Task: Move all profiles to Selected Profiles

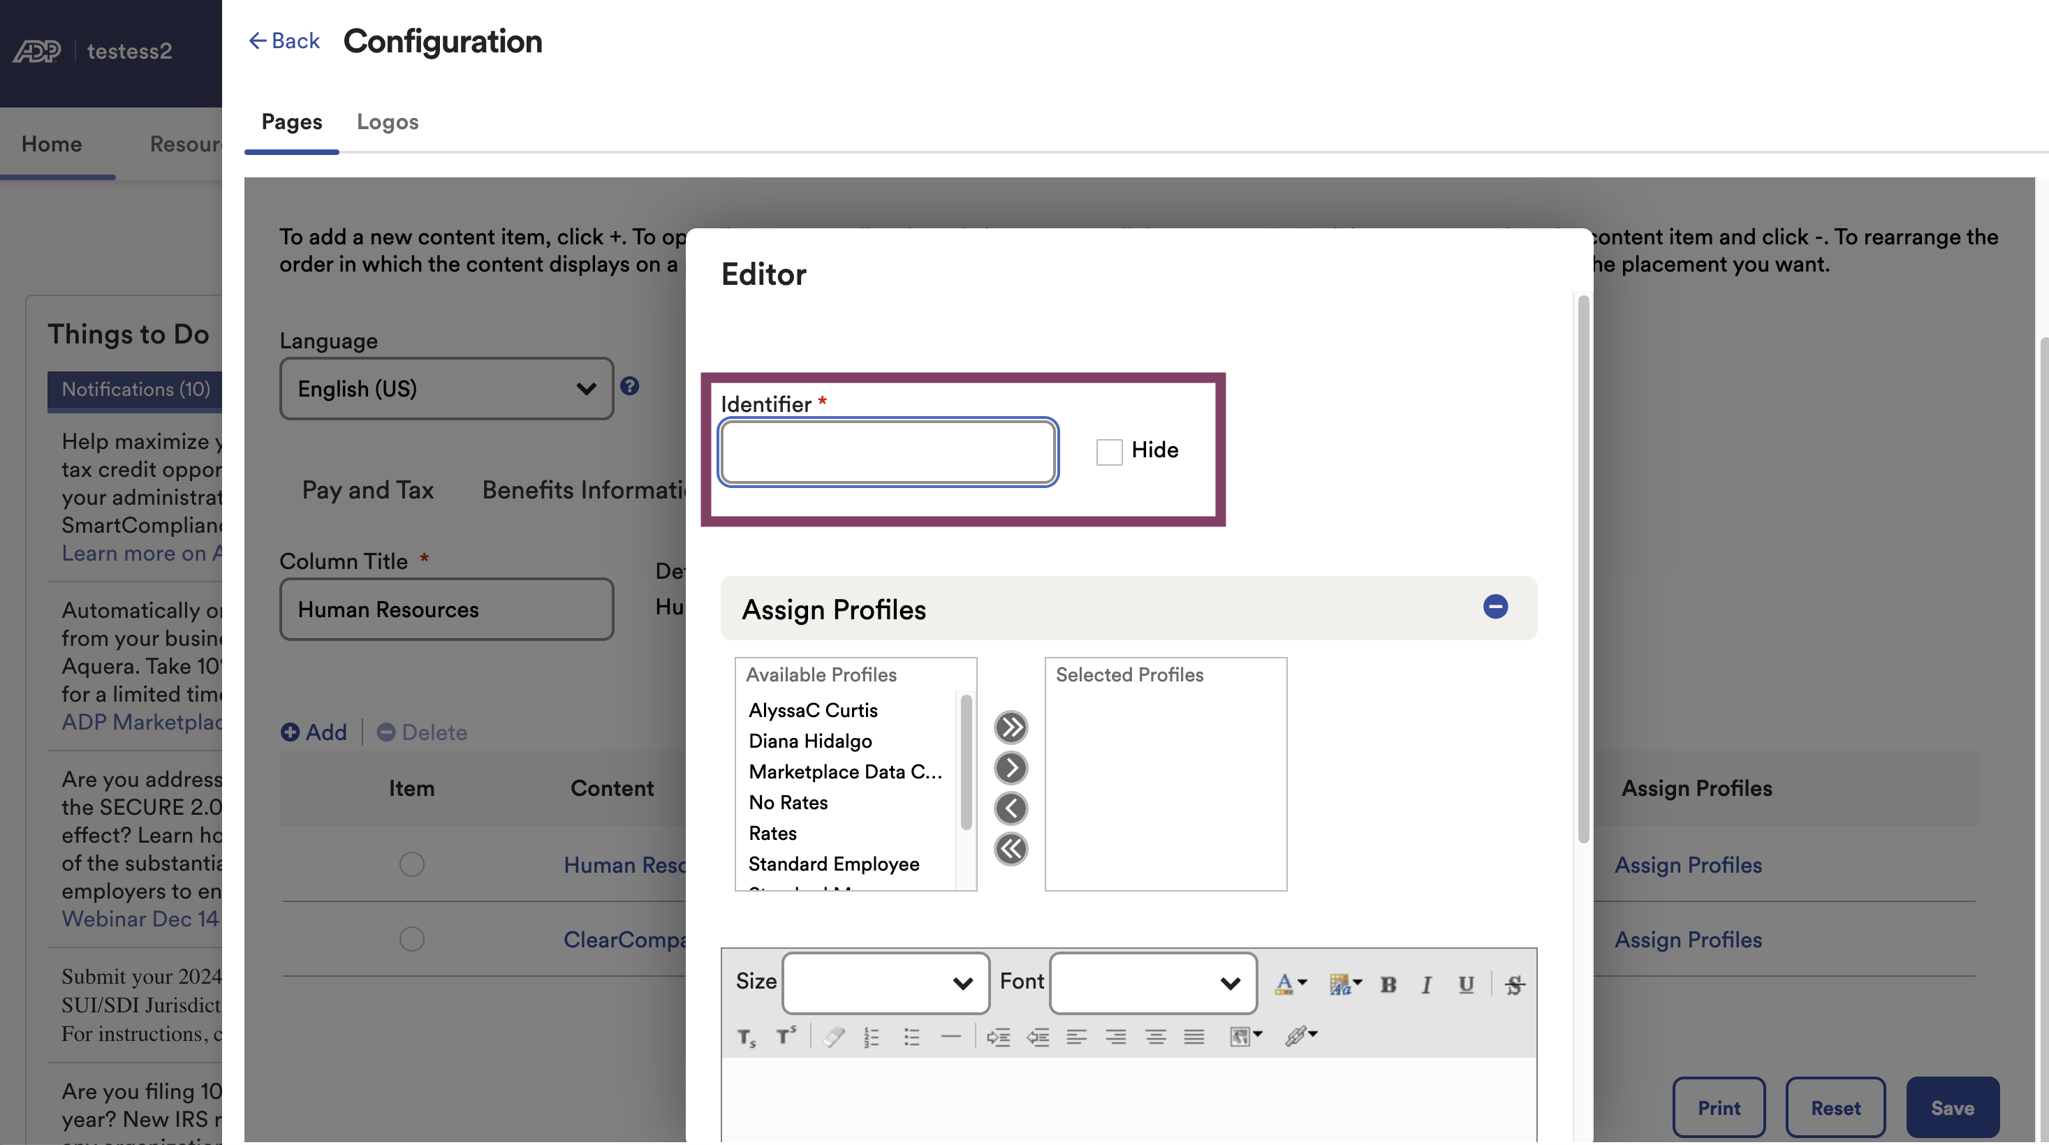Action: 1011,727
